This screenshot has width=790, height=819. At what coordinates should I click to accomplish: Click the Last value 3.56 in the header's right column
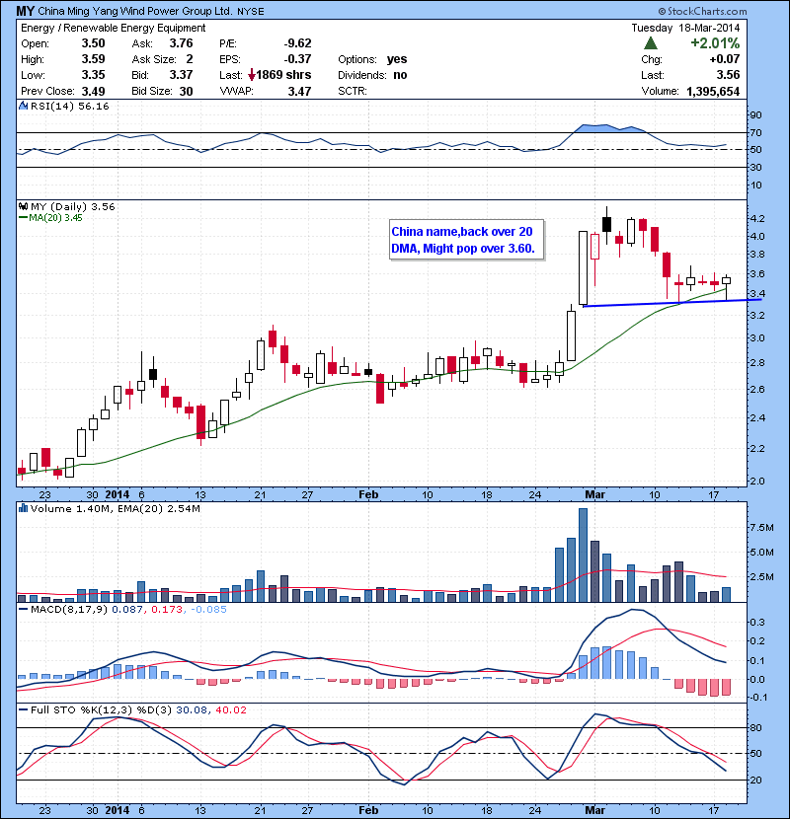[x=728, y=75]
